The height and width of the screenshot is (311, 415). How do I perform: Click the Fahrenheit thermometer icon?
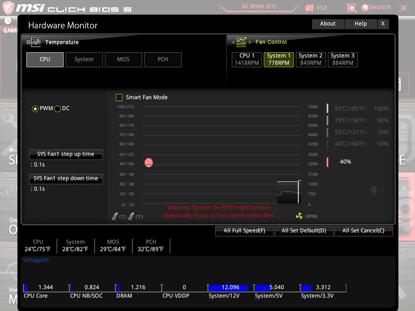(x=131, y=216)
